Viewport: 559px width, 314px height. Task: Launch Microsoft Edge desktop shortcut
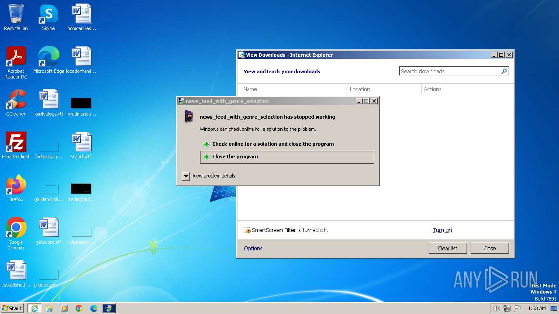[48, 60]
